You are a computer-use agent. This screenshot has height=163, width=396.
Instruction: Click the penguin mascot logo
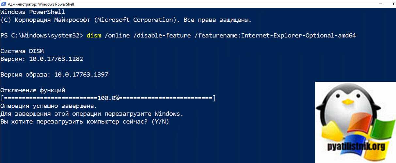pyautogui.click(x=346, y=104)
